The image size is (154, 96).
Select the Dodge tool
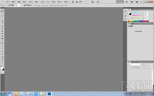coord(3,44)
